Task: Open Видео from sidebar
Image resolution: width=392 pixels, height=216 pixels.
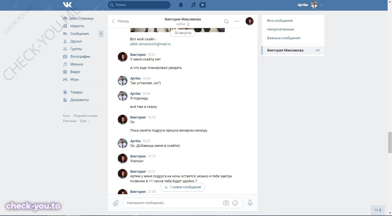Action: (x=75, y=72)
